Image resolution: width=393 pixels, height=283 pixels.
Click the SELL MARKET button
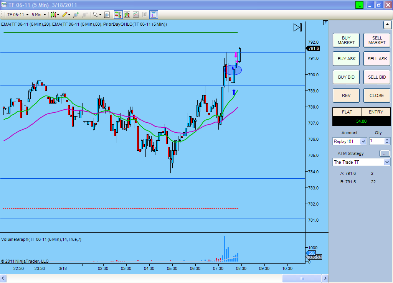point(377,40)
